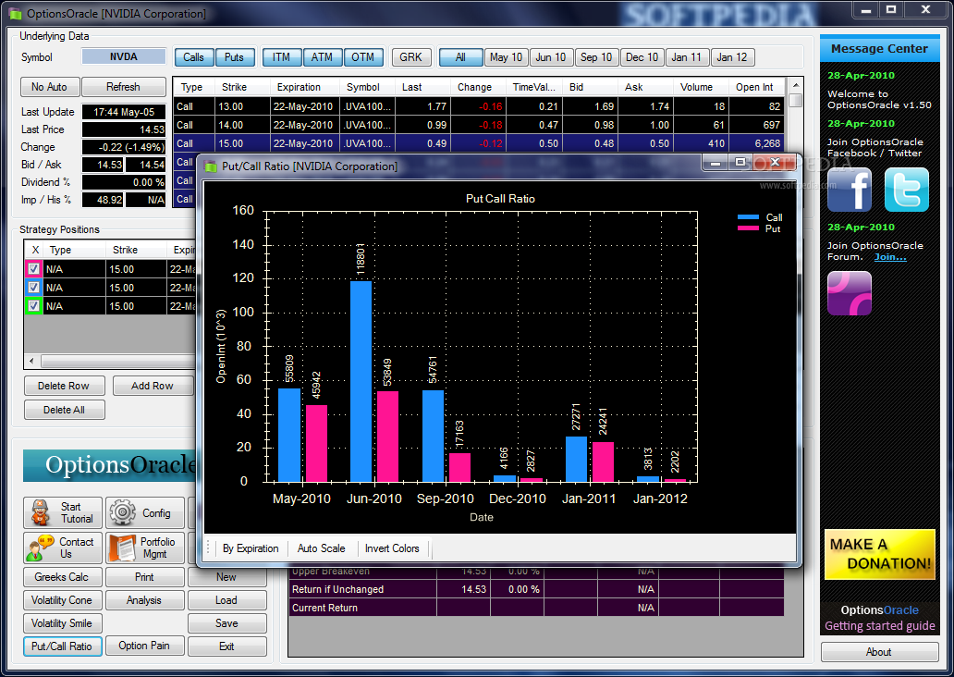954x677 pixels.
Task: Sort options table by Strike column
Action: (x=242, y=87)
